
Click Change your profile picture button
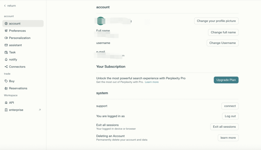pos(216,21)
